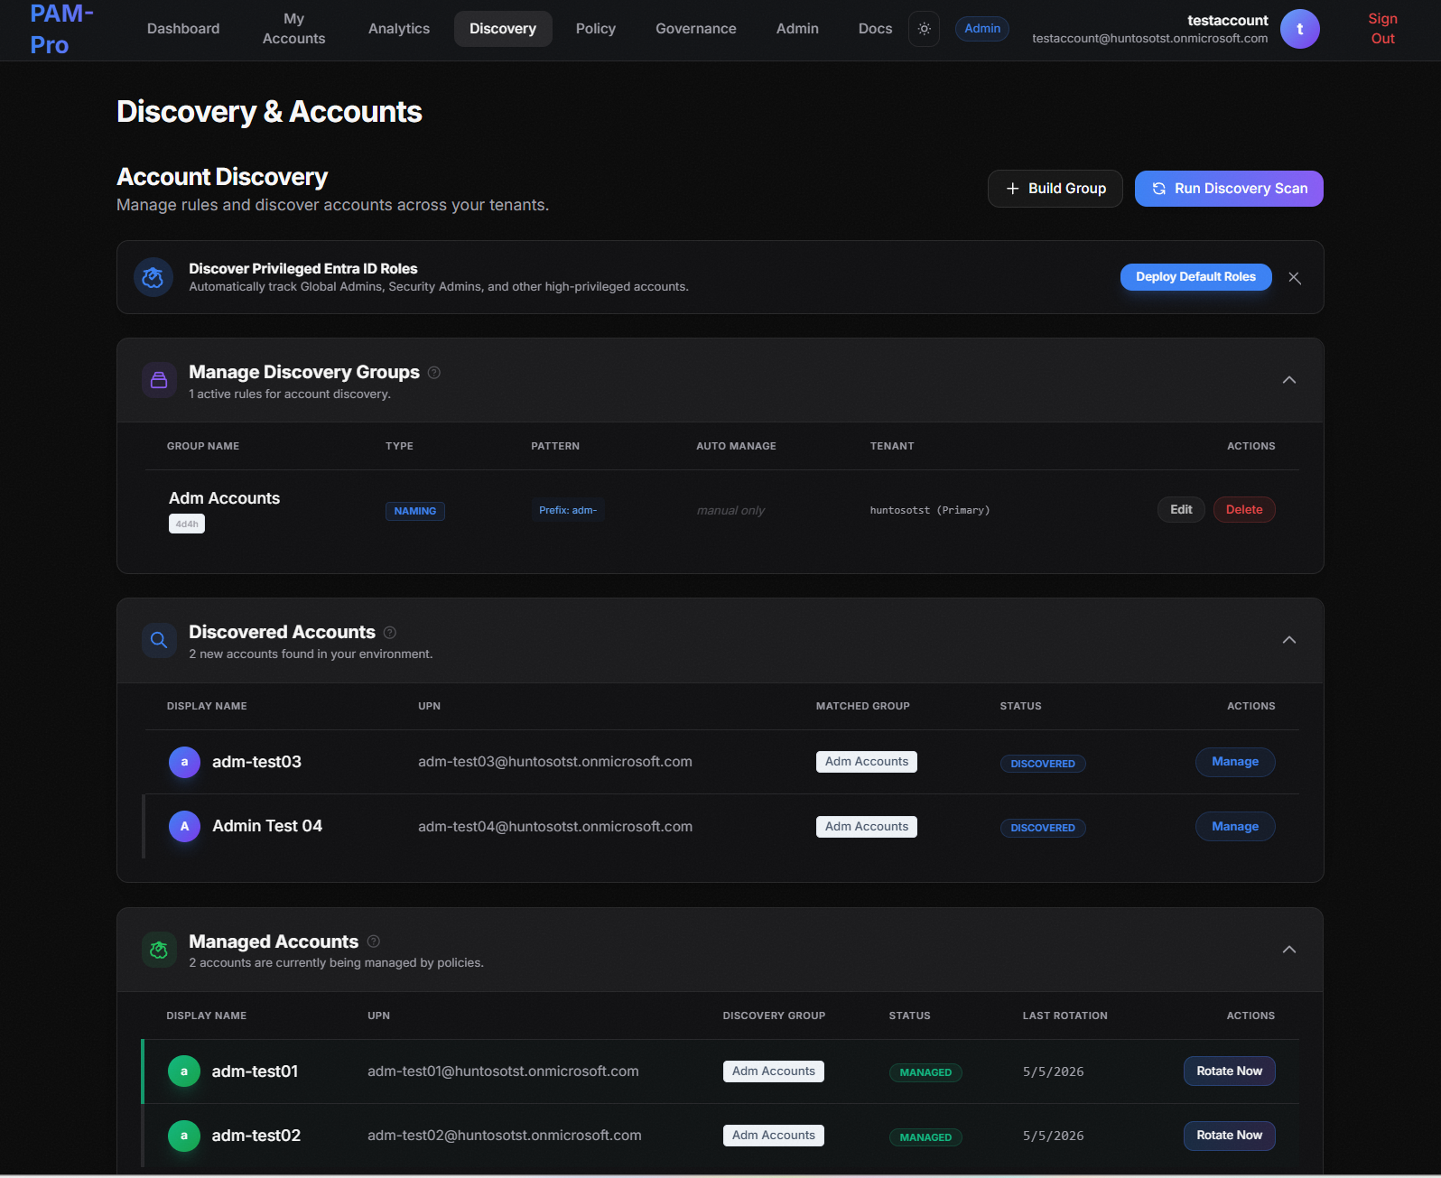The width and height of the screenshot is (1441, 1178).
Task: Click the adm-test03 avatar icon
Action: [184, 762]
